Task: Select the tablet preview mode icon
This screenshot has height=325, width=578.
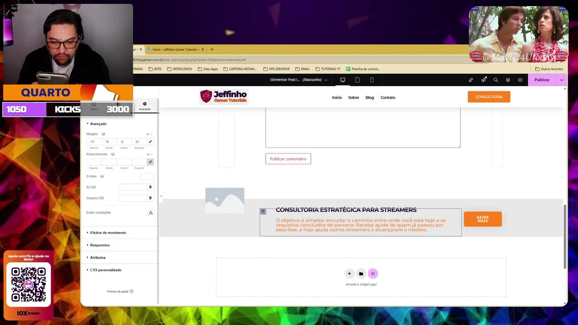Action: point(357,80)
